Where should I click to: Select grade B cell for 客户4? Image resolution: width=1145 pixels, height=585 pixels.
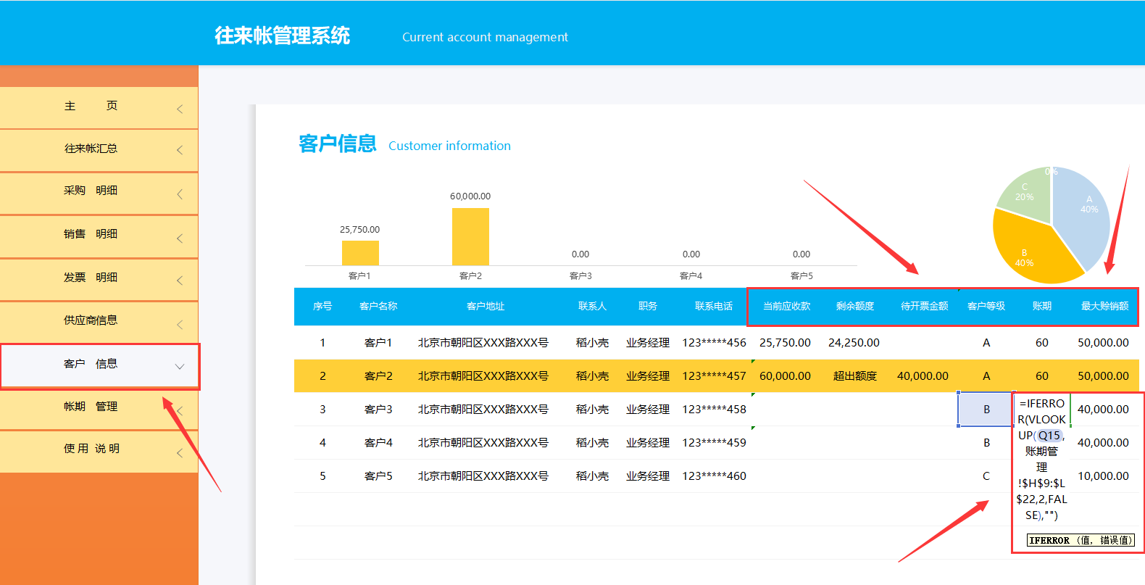(986, 442)
